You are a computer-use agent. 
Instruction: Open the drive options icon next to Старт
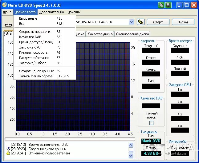point(140,22)
